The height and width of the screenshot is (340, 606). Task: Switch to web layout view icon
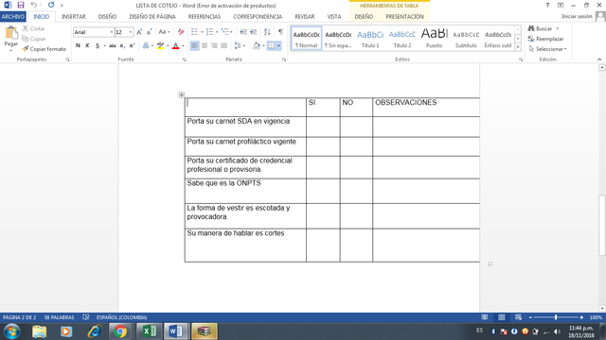click(518, 317)
